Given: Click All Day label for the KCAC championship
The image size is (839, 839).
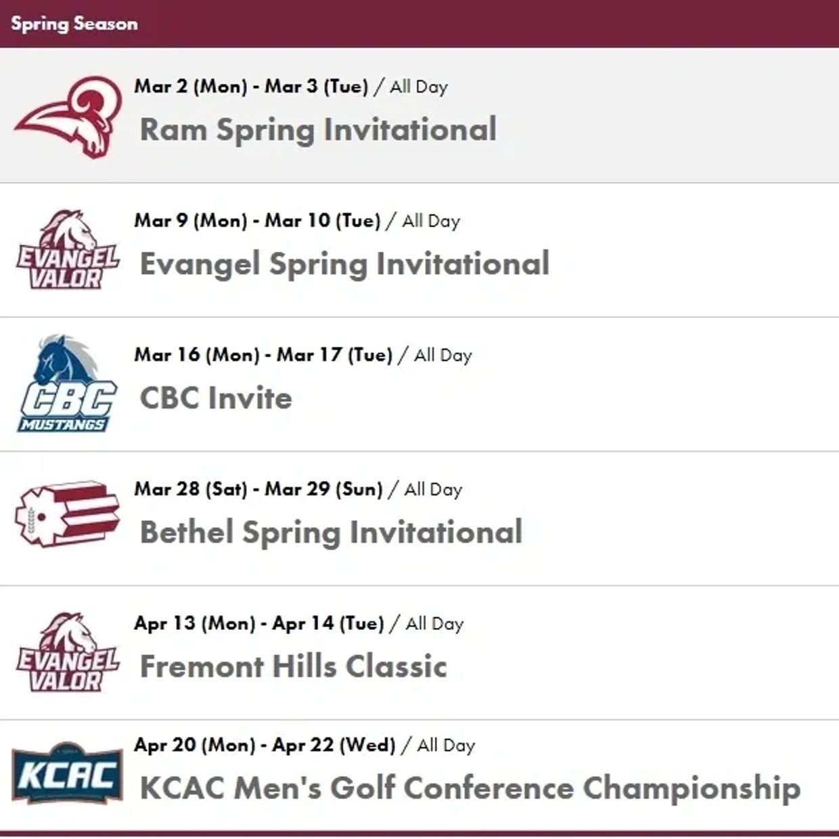Looking at the screenshot, I should click(x=446, y=746).
